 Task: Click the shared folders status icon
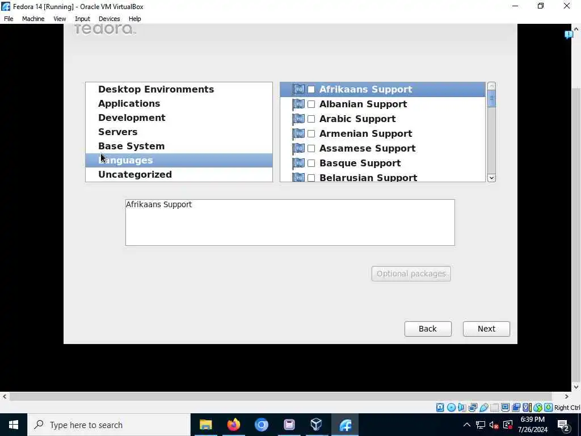coord(495,408)
